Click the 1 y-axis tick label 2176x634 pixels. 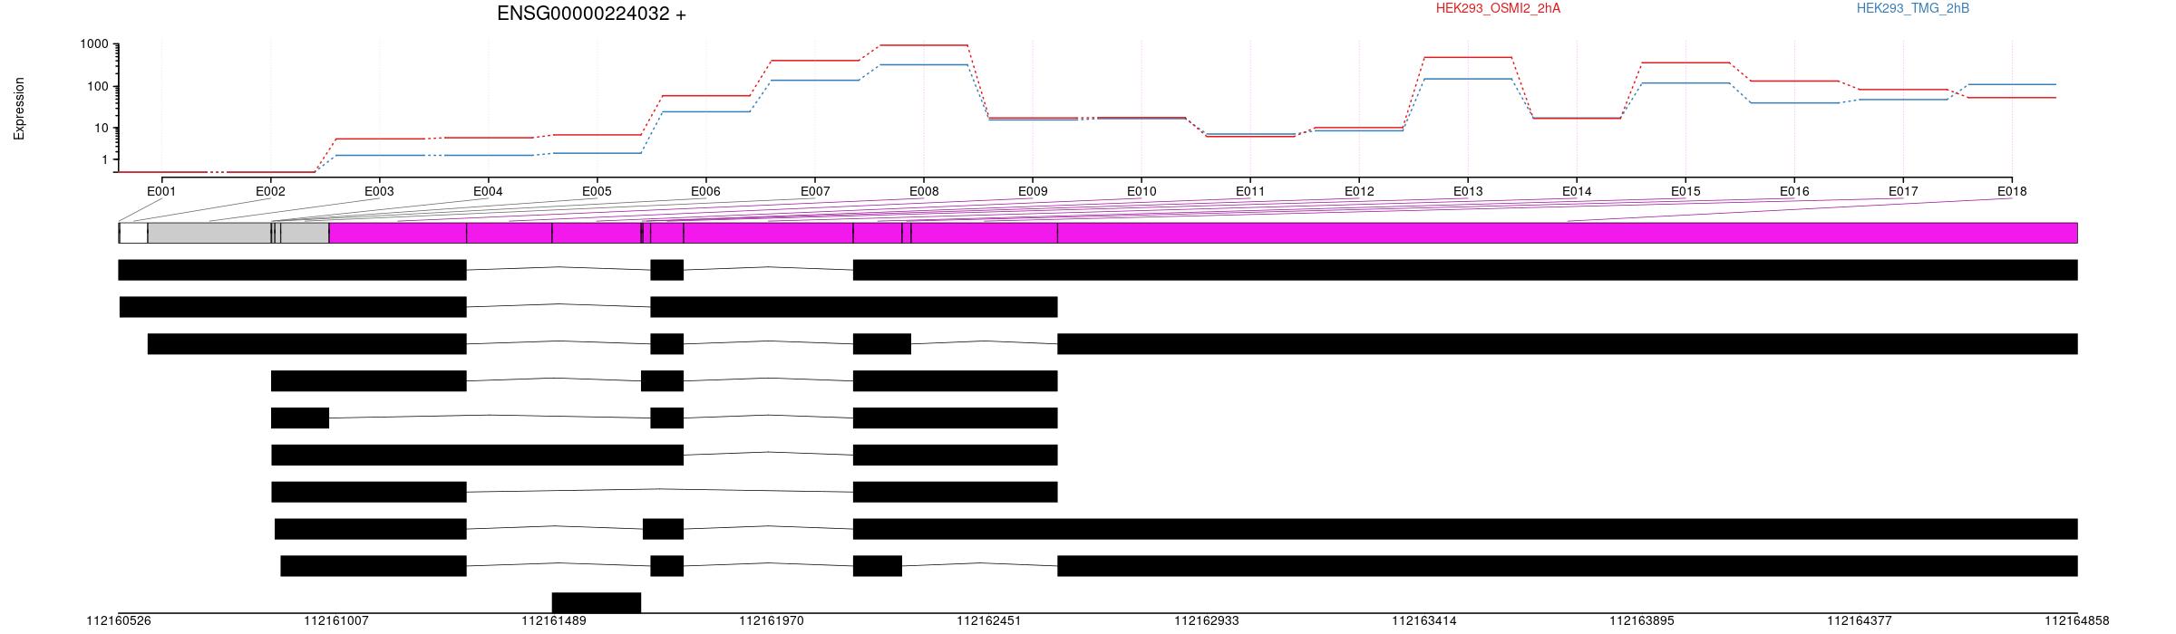(104, 159)
